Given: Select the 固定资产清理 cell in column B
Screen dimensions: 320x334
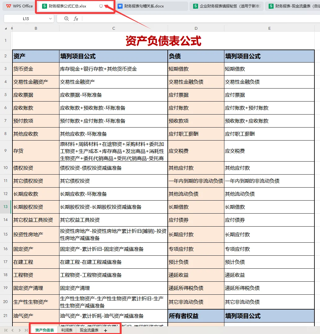Looking at the screenshot, I should (x=36, y=288).
